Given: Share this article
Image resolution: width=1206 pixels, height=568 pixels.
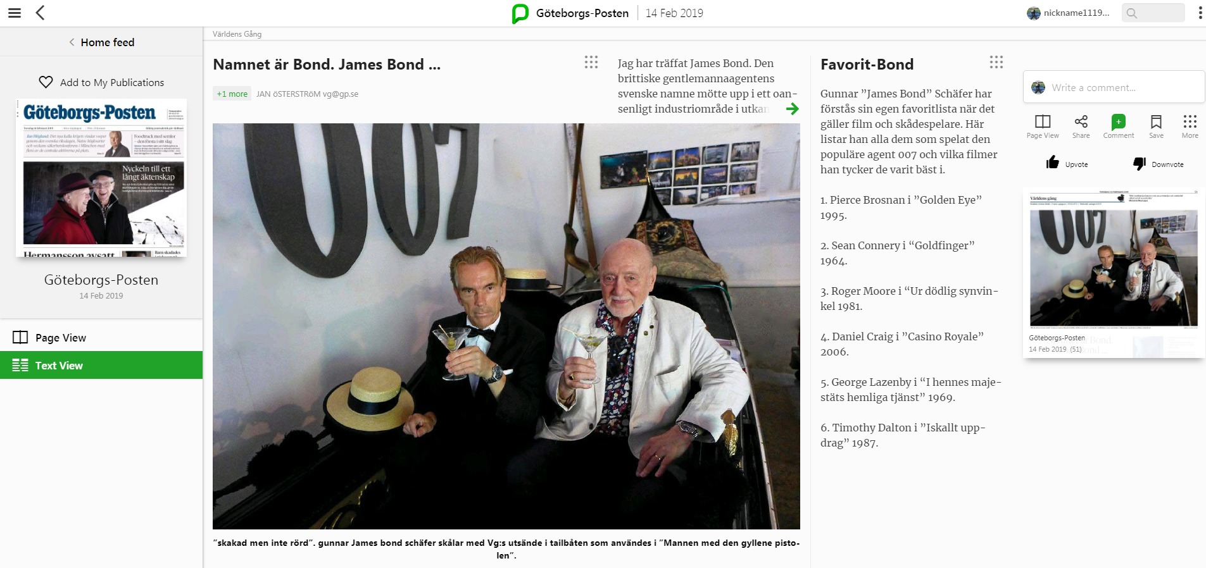Looking at the screenshot, I should pyautogui.click(x=1081, y=127).
